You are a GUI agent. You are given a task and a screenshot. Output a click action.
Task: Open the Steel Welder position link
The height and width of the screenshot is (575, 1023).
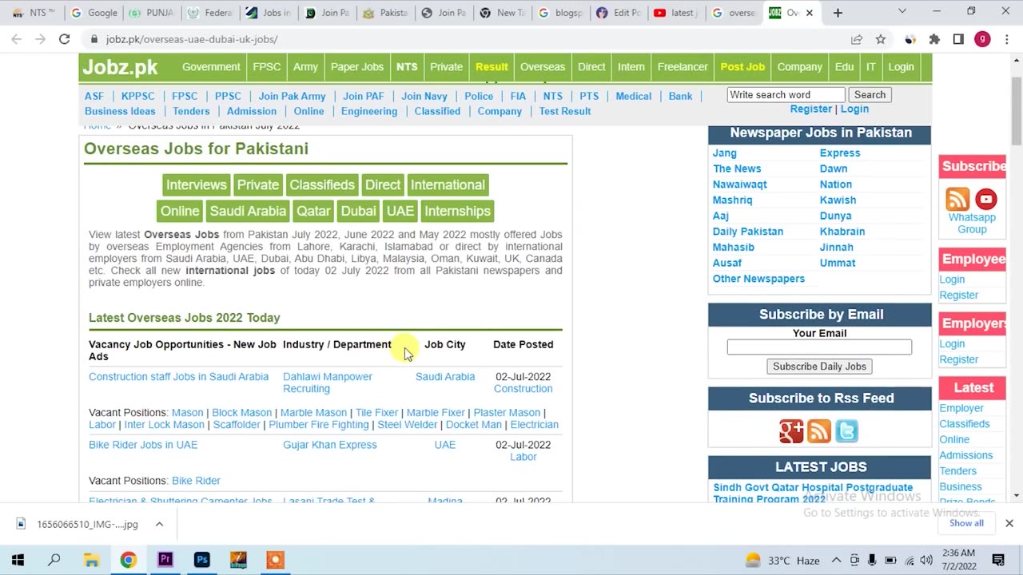[408, 425]
